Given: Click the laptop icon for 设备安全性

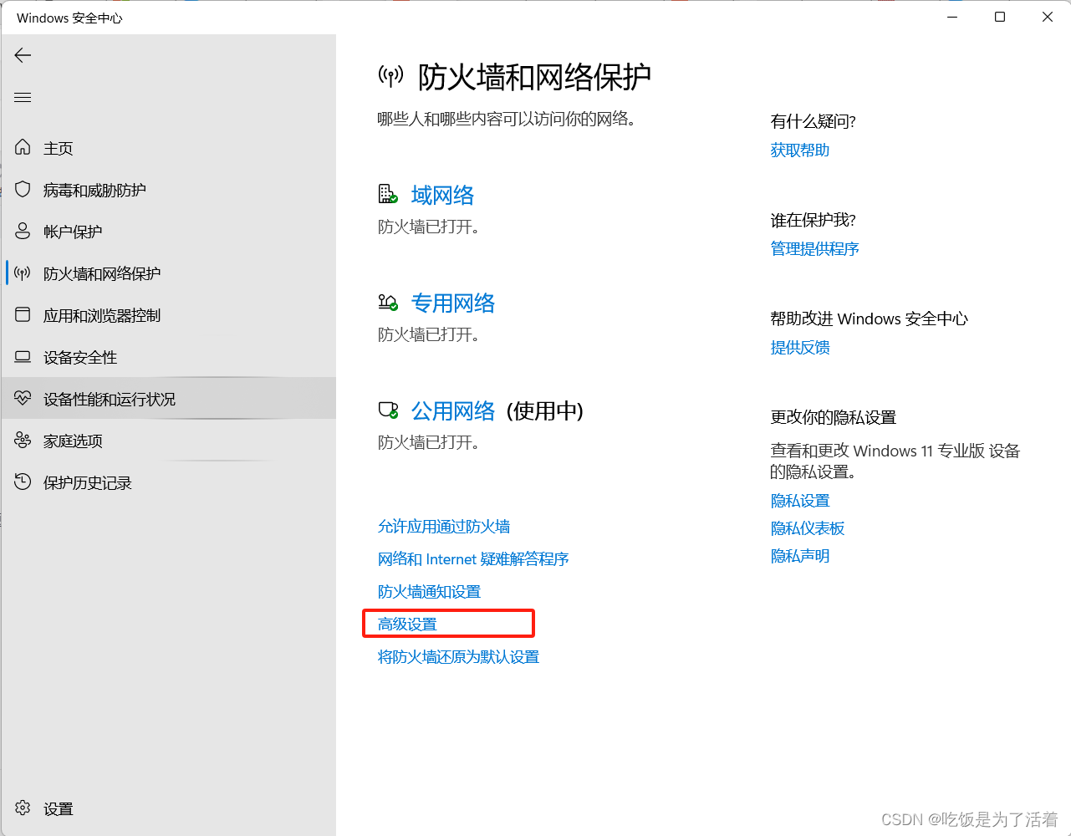Looking at the screenshot, I should coord(23,357).
